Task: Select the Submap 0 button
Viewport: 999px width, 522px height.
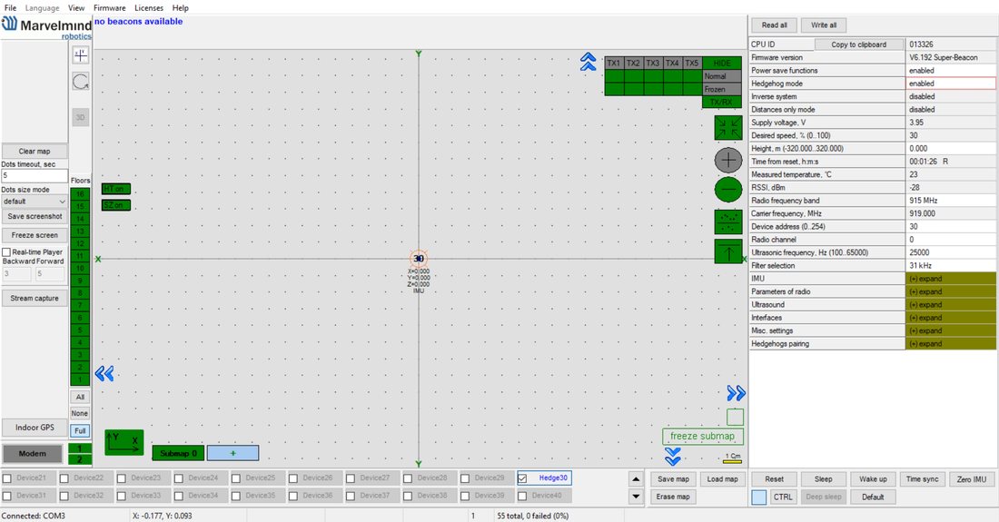Action: 178,453
